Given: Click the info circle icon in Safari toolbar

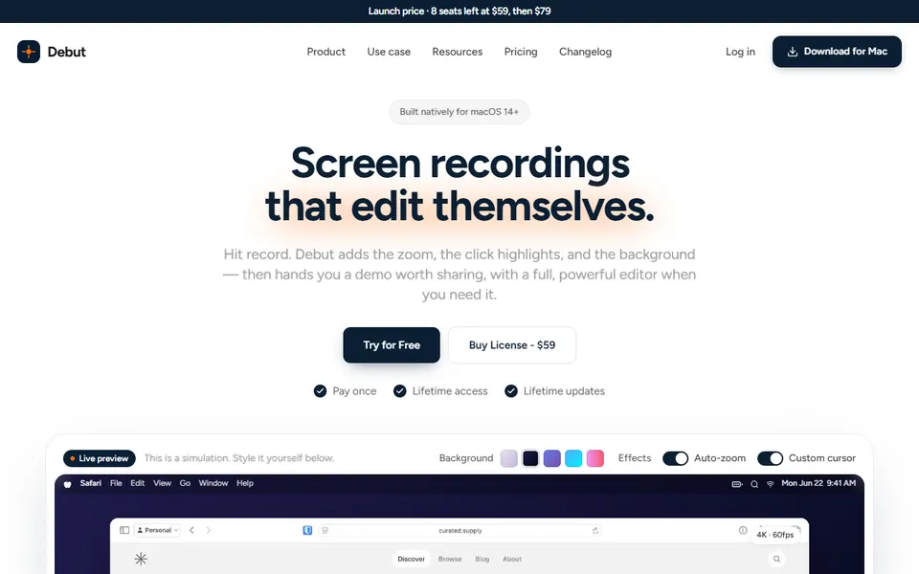Looking at the screenshot, I should click(743, 530).
